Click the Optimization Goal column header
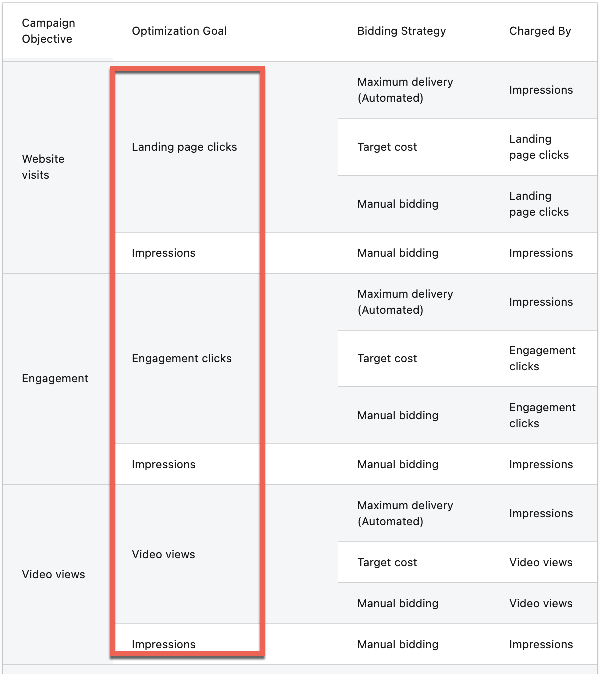 pyautogui.click(x=179, y=31)
